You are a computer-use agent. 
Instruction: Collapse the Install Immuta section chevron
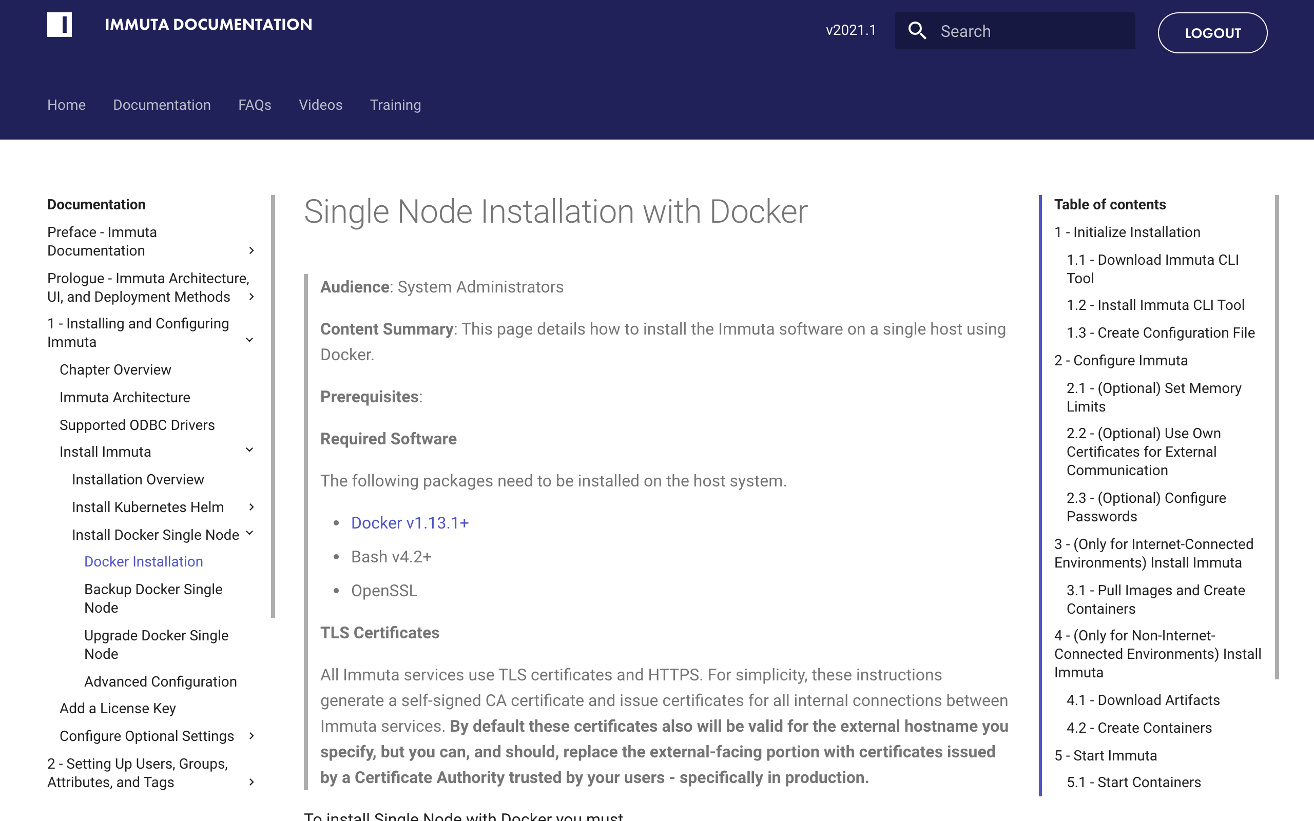pos(250,449)
